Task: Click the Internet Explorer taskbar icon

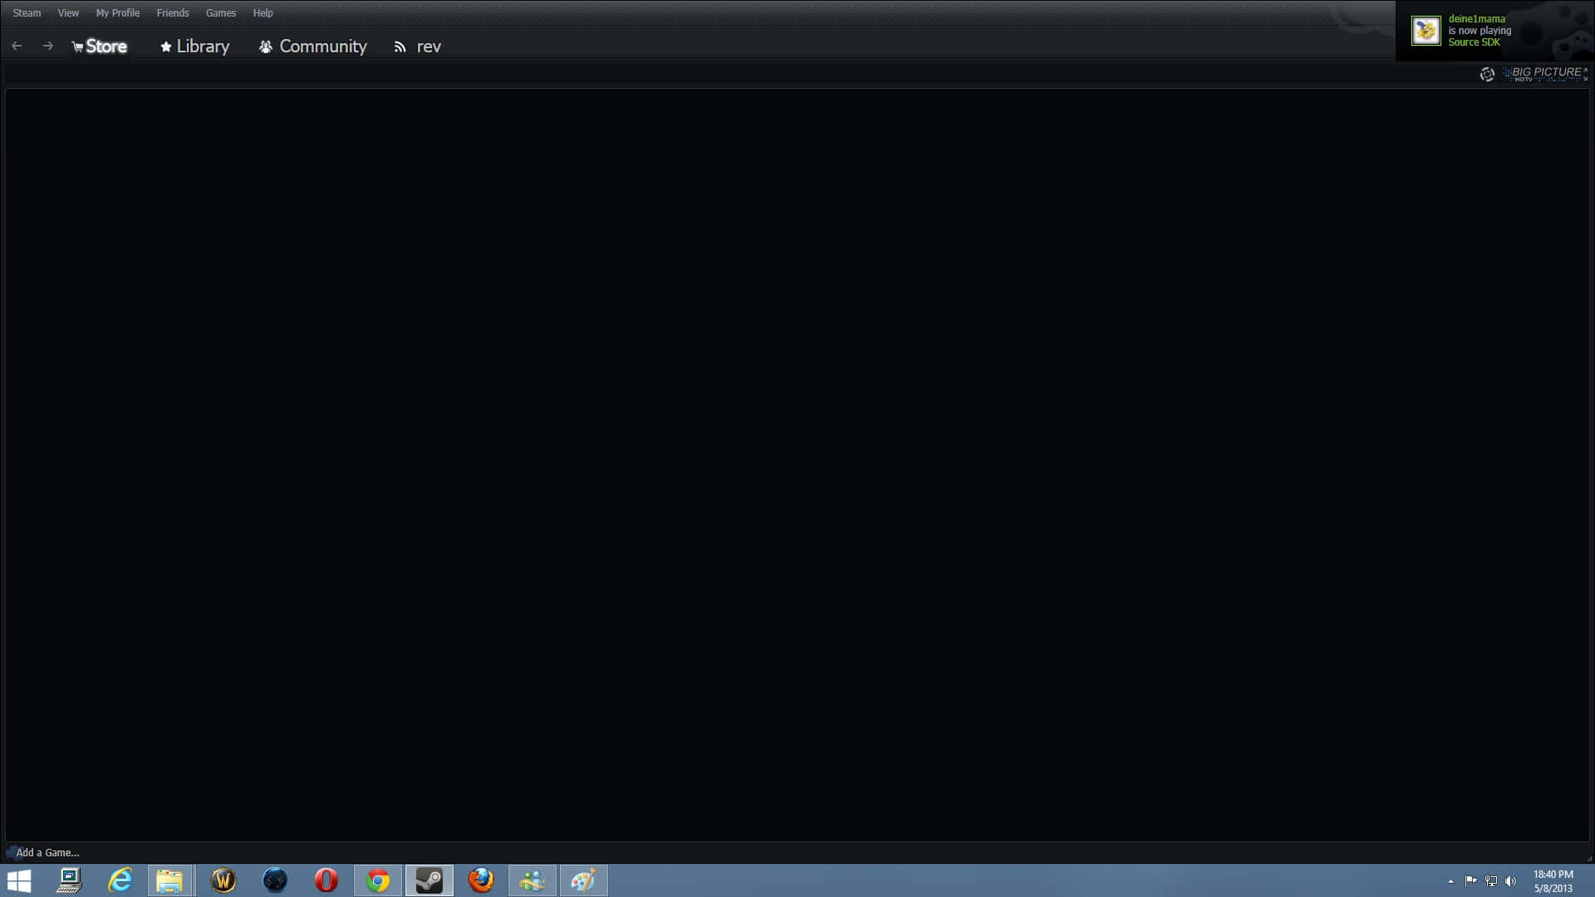Action: (120, 880)
